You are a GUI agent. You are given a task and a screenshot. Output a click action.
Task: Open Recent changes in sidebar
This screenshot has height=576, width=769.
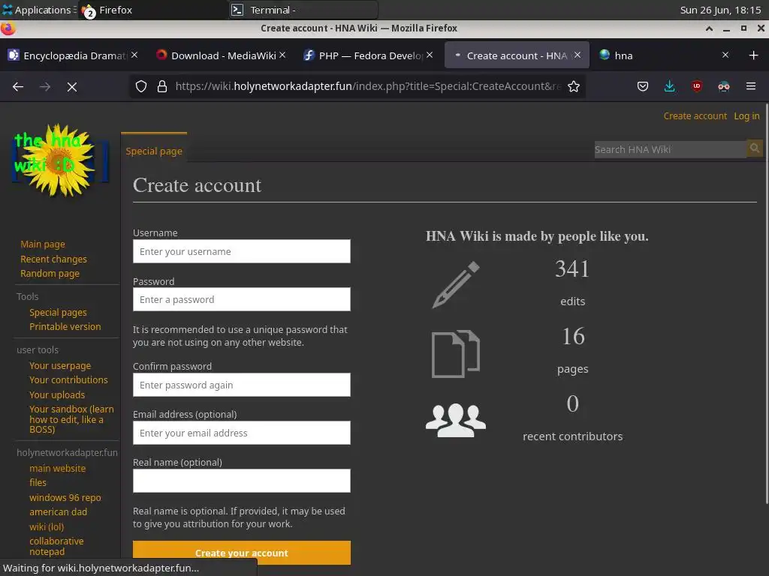[x=53, y=259]
